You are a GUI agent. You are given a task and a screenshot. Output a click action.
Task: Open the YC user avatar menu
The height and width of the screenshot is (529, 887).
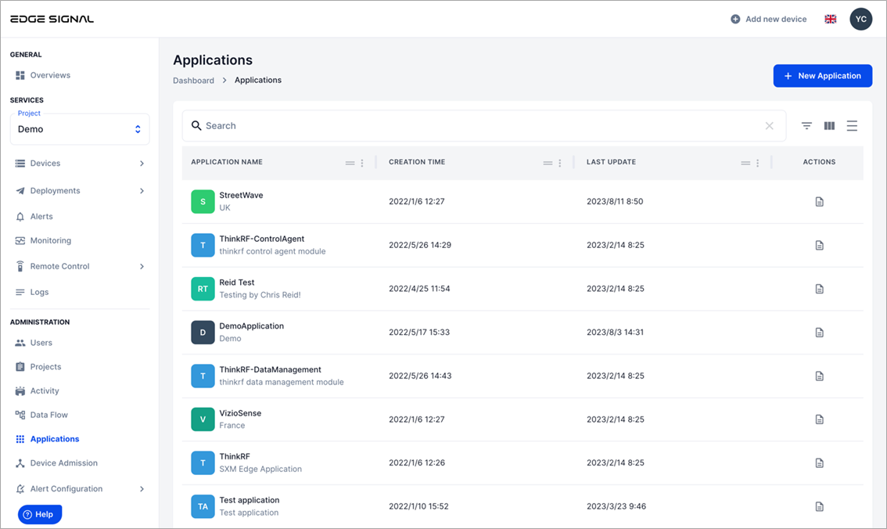click(x=861, y=20)
